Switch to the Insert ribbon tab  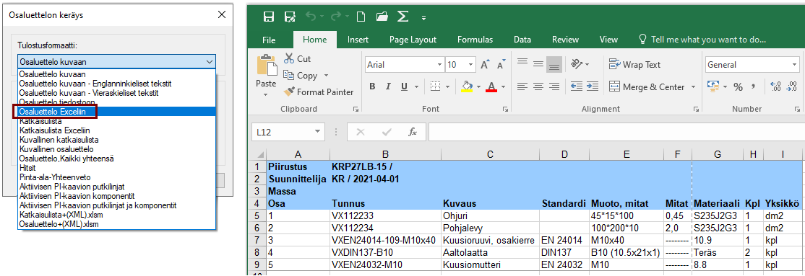click(x=358, y=40)
